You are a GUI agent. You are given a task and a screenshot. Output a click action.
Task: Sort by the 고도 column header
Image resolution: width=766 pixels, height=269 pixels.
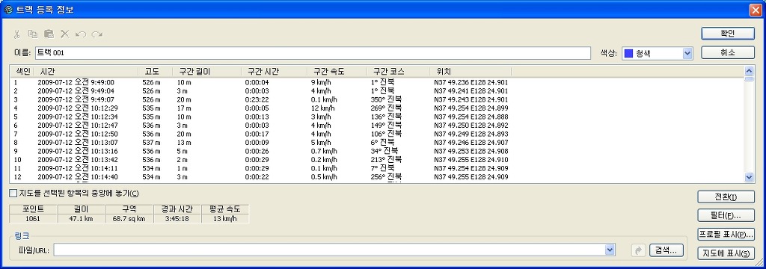tap(156, 71)
